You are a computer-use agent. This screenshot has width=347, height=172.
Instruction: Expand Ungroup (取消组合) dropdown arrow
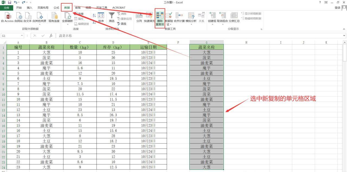pos(222,24)
